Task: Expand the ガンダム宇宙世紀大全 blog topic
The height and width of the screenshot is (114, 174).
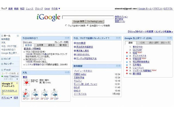Action: pos(75,58)
